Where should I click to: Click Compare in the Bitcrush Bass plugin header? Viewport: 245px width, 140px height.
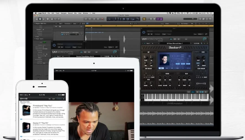(x=158, y=34)
